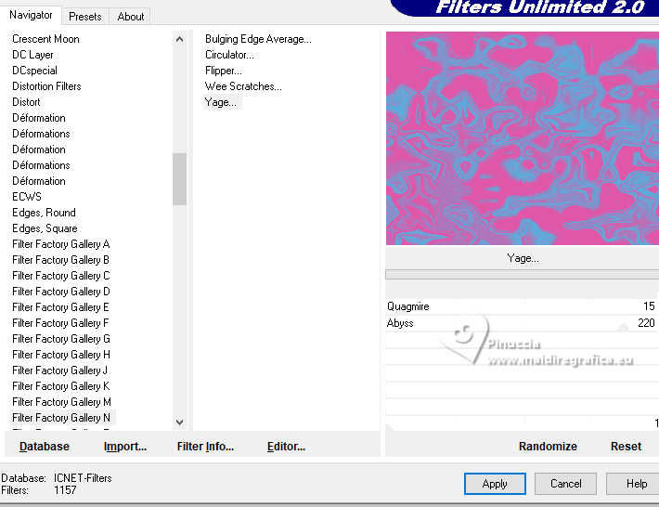This screenshot has height=507, width=659.
Task: Select the DC Layer category
Action: click(x=32, y=55)
